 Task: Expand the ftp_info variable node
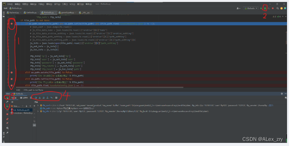[38, 111]
